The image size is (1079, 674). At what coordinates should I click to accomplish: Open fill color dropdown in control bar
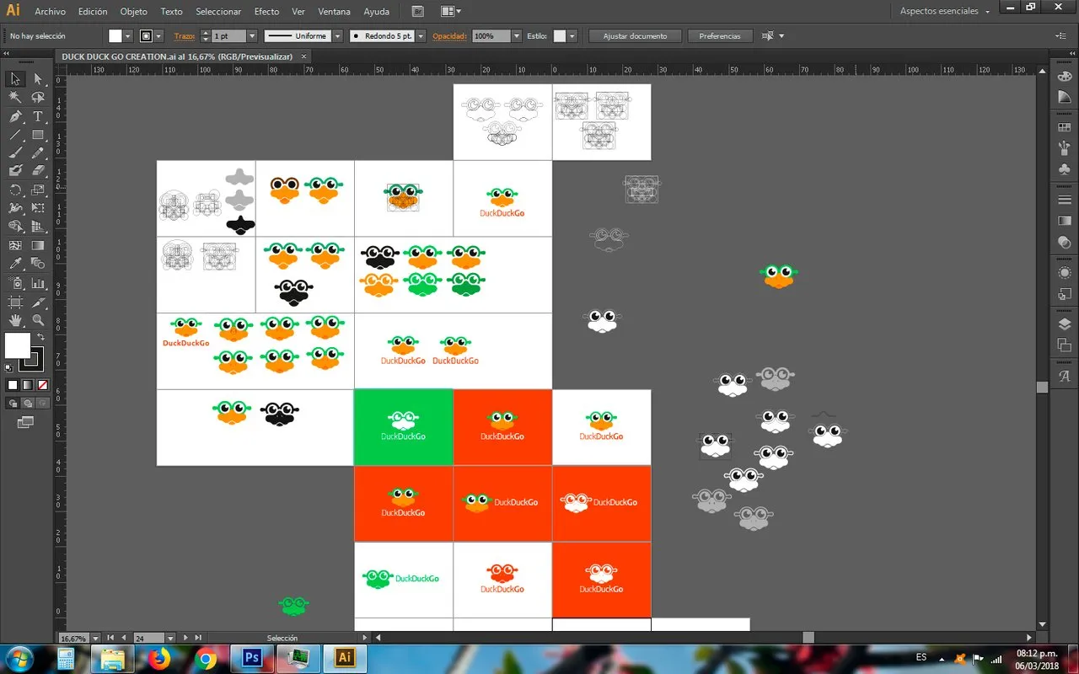click(x=128, y=36)
